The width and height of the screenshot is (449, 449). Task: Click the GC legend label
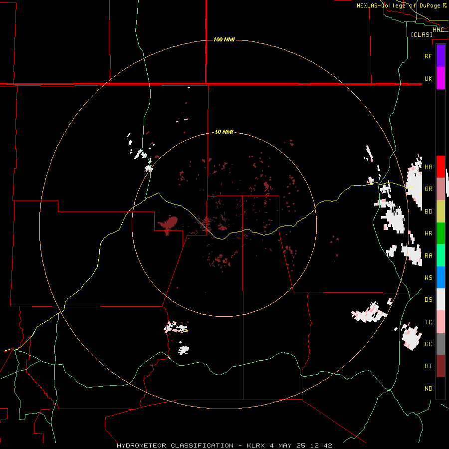(428, 344)
